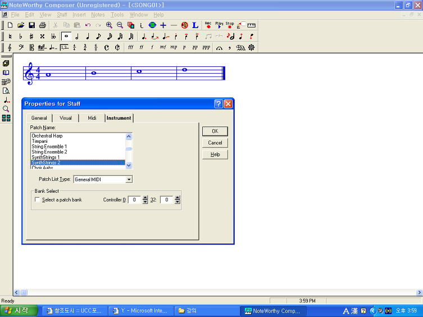
Task: Click the Play button in toolbar
Action: point(219,25)
